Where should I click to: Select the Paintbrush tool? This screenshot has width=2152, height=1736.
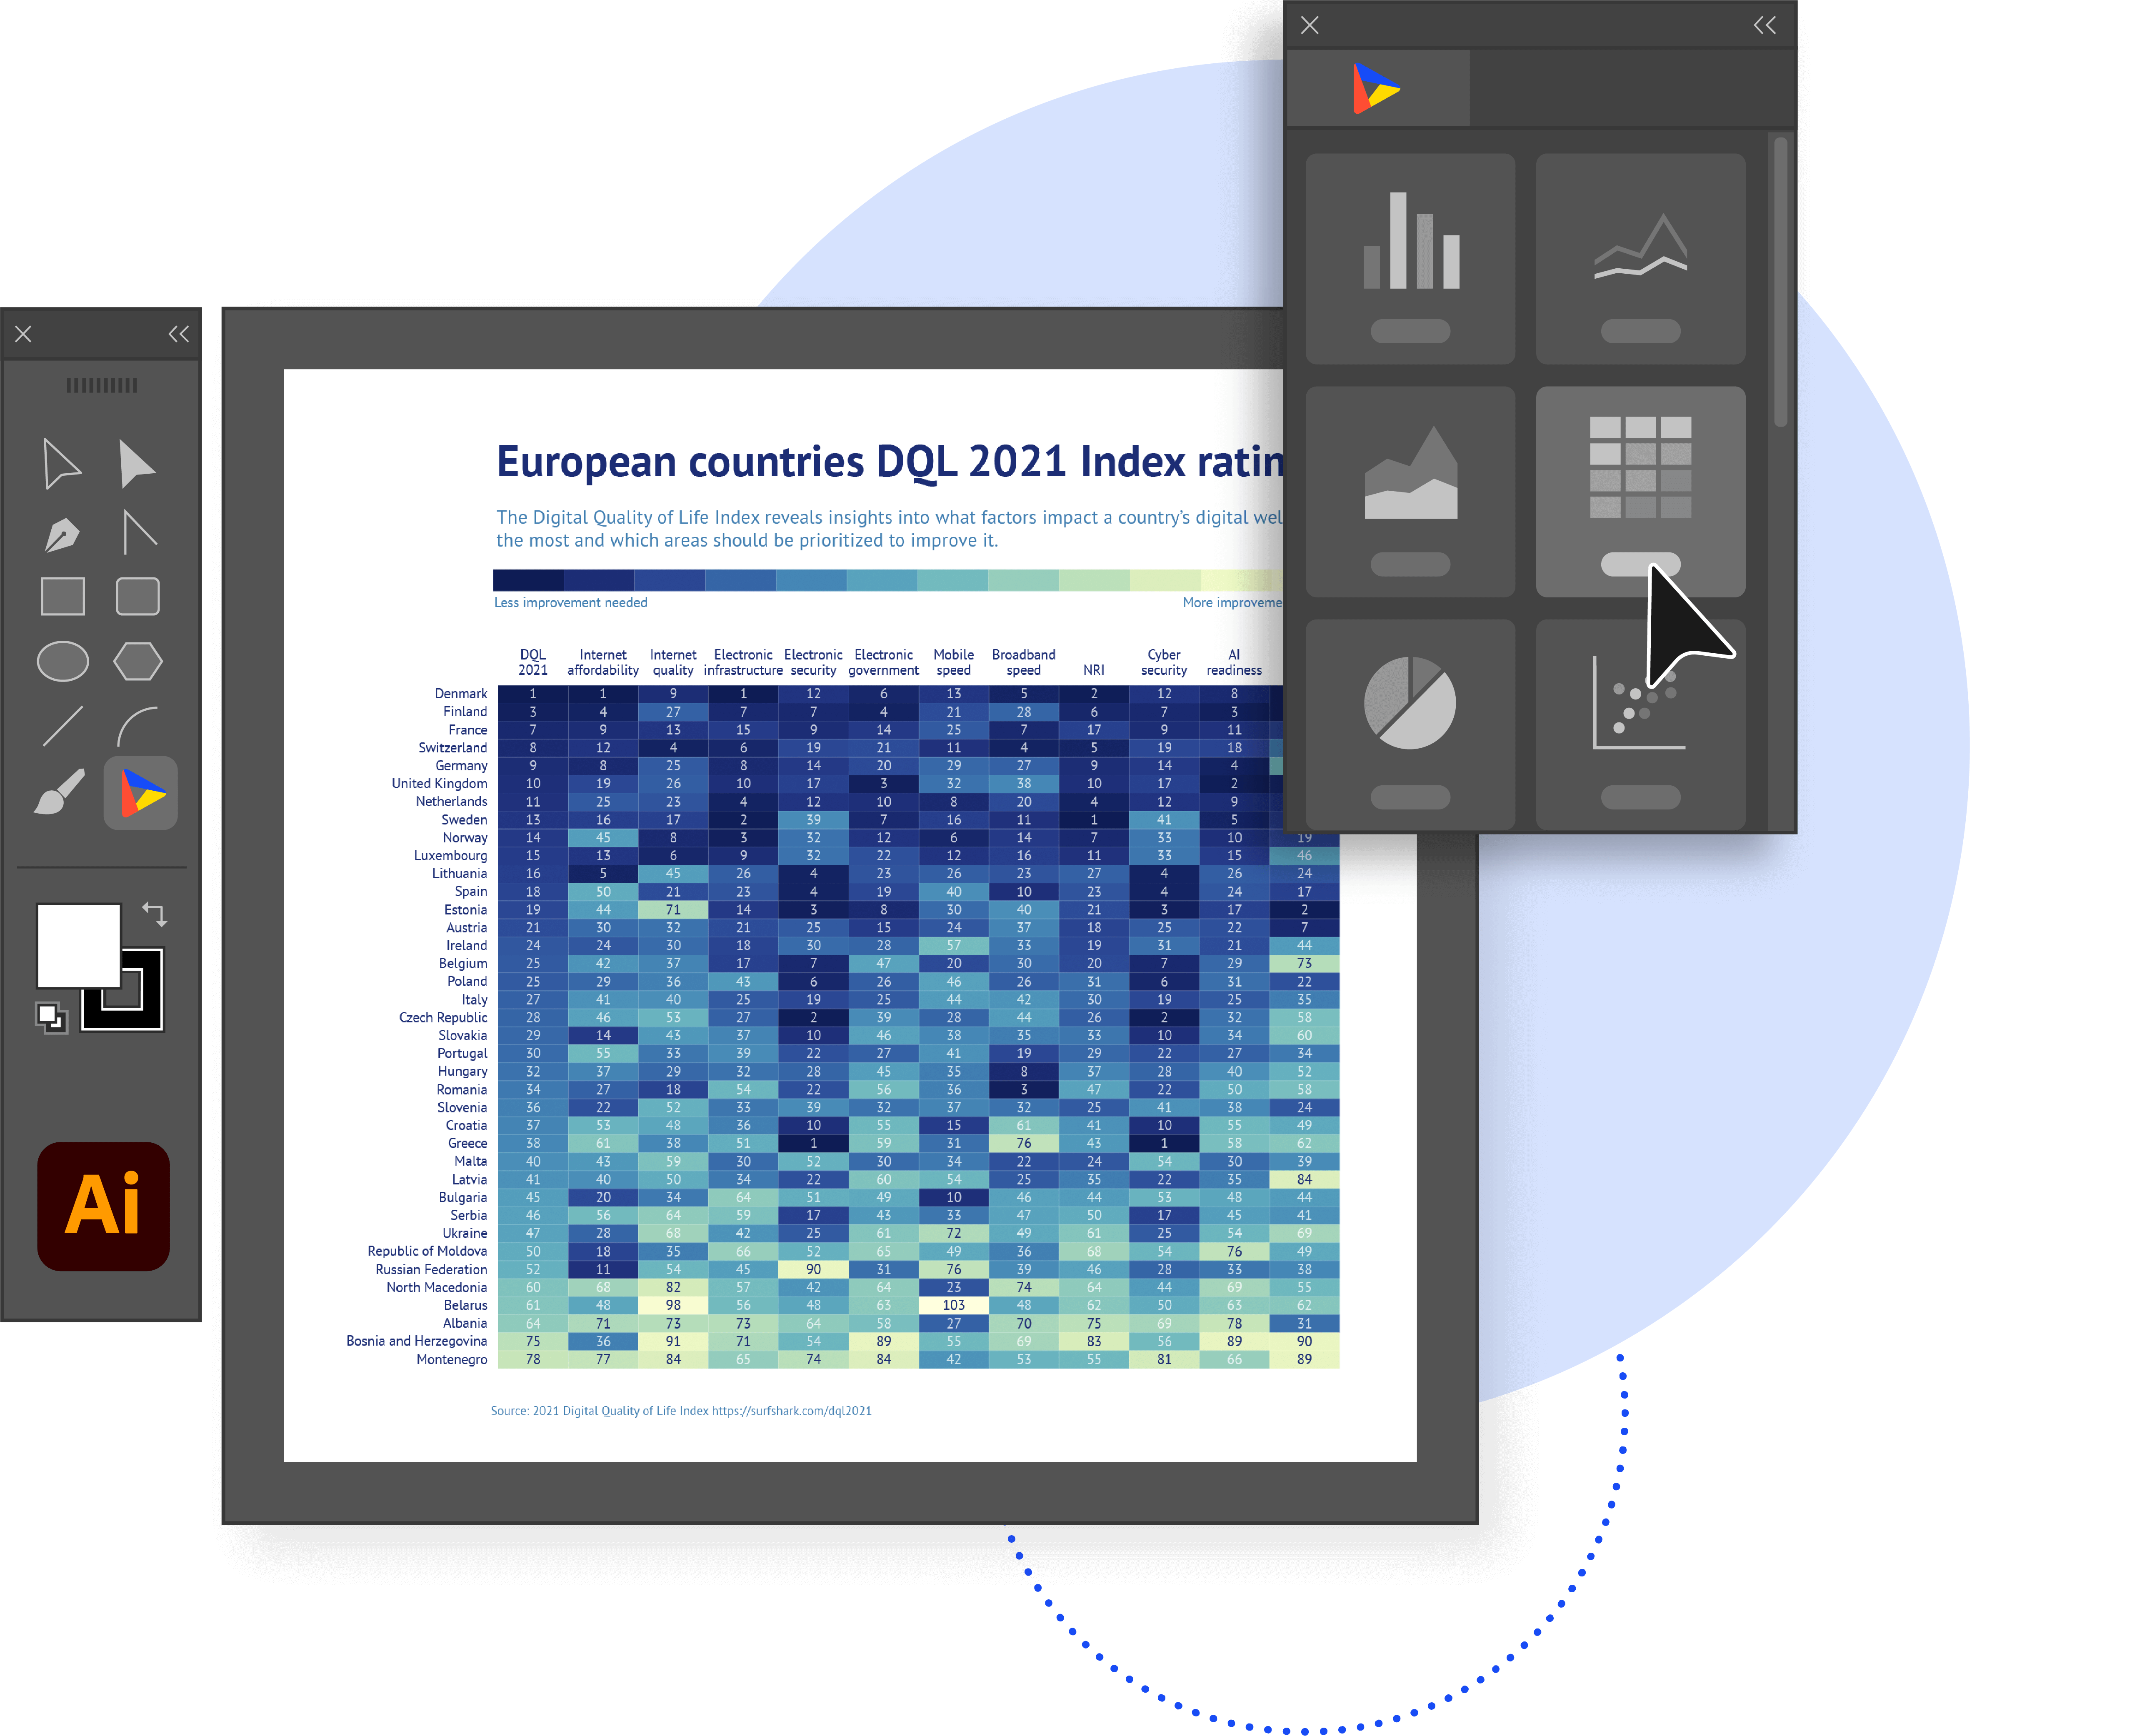click(60, 792)
